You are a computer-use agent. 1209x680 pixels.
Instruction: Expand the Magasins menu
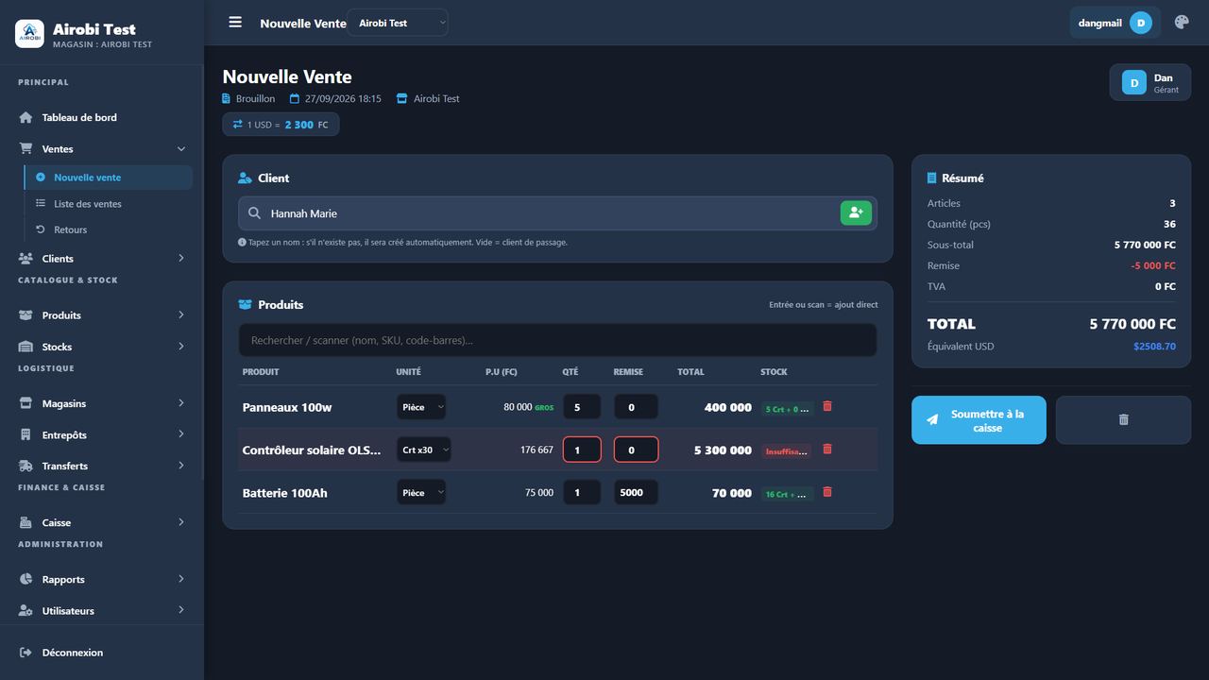tap(102, 403)
